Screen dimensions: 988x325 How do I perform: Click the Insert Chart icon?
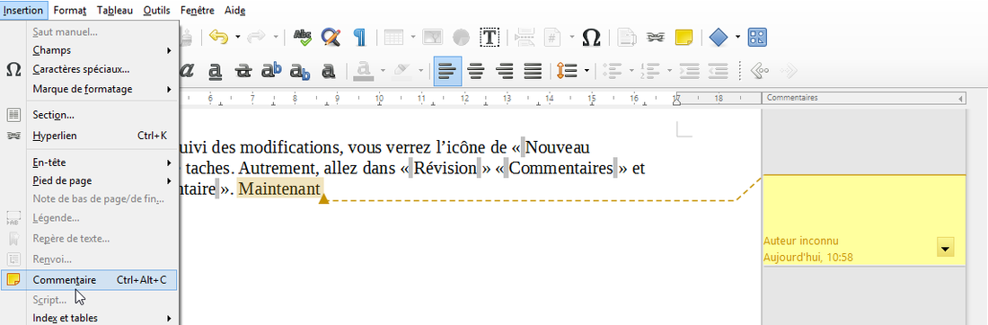point(462,37)
